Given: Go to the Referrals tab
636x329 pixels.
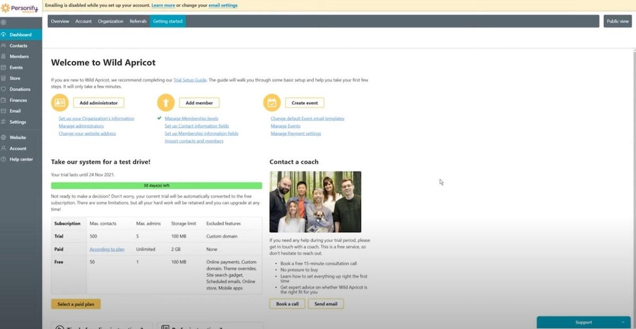Looking at the screenshot, I should [138, 21].
